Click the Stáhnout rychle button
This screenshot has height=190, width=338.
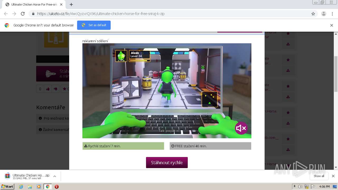[x=167, y=163]
